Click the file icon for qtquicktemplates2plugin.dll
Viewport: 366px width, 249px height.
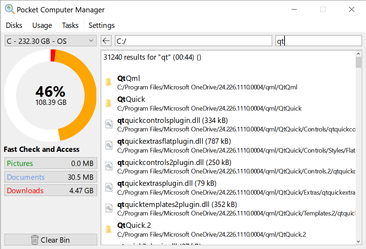[x=109, y=208]
